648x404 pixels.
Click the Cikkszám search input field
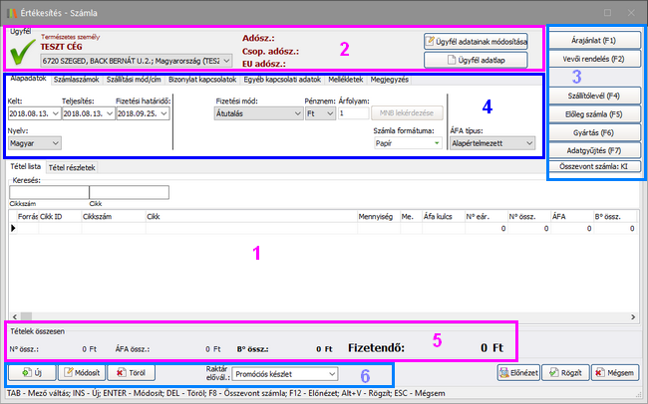coord(42,191)
